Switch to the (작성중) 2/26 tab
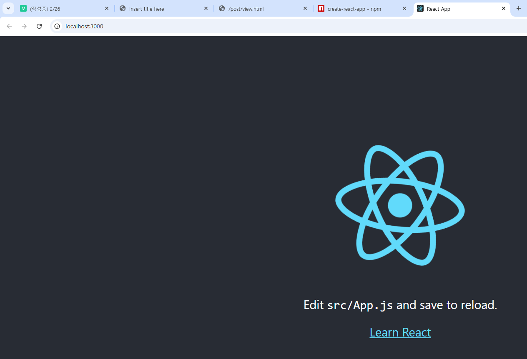 point(64,9)
